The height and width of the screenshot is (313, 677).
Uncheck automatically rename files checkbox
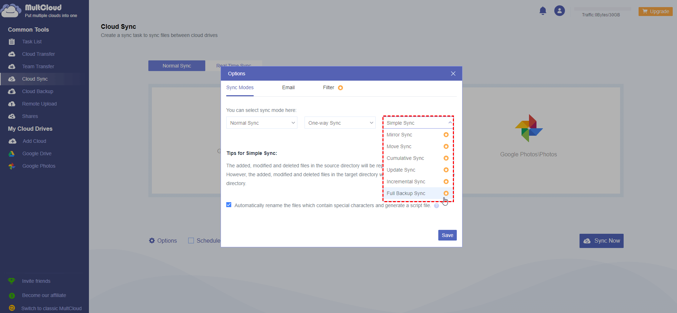tap(229, 205)
